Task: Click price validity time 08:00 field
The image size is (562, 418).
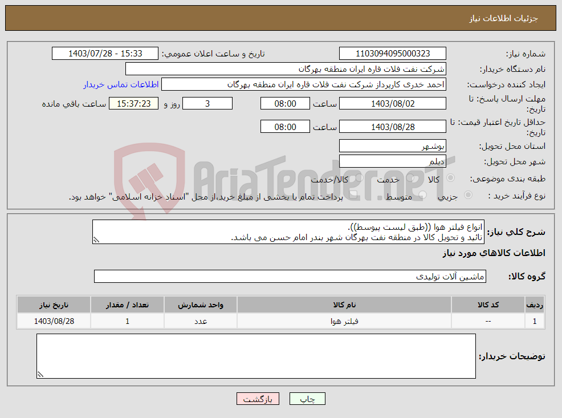Action: (x=285, y=127)
